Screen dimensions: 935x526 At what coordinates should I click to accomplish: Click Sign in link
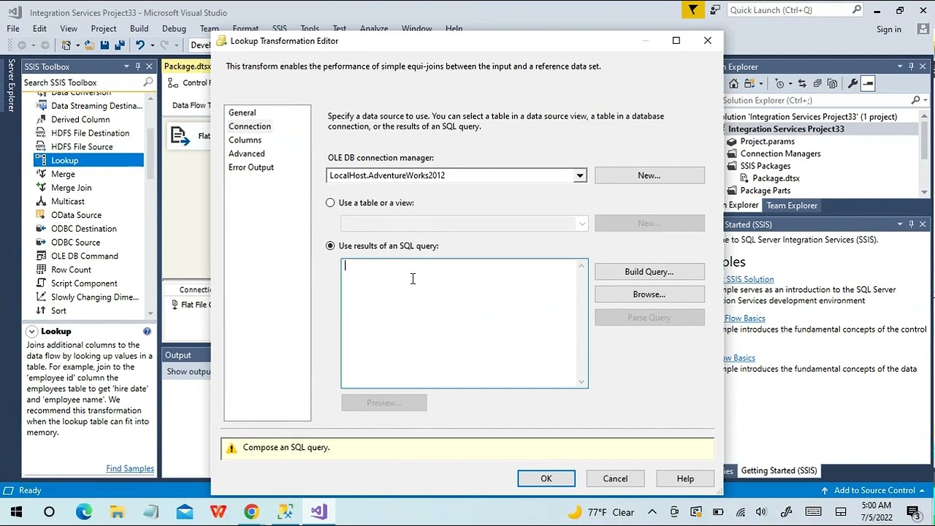point(889,29)
